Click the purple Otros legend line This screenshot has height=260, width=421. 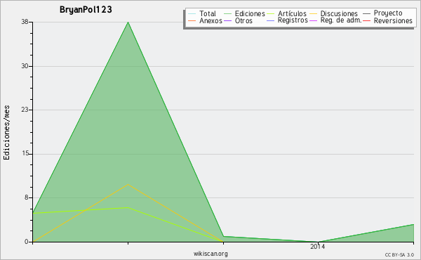pyautogui.click(x=227, y=20)
